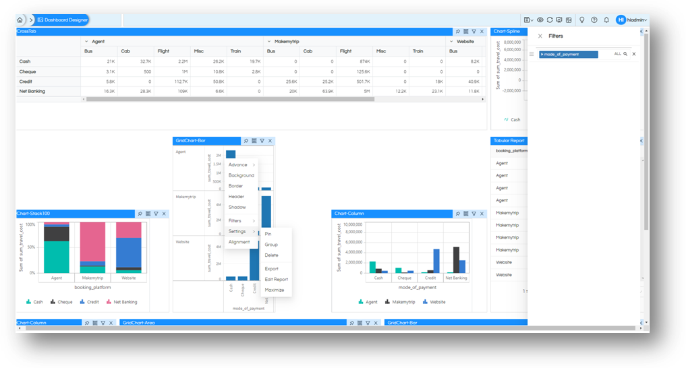This screenshot has width=686, height=368.
Task: Toggle the Makemytrip legend in Chart-Column
Action: coord(400,302)
